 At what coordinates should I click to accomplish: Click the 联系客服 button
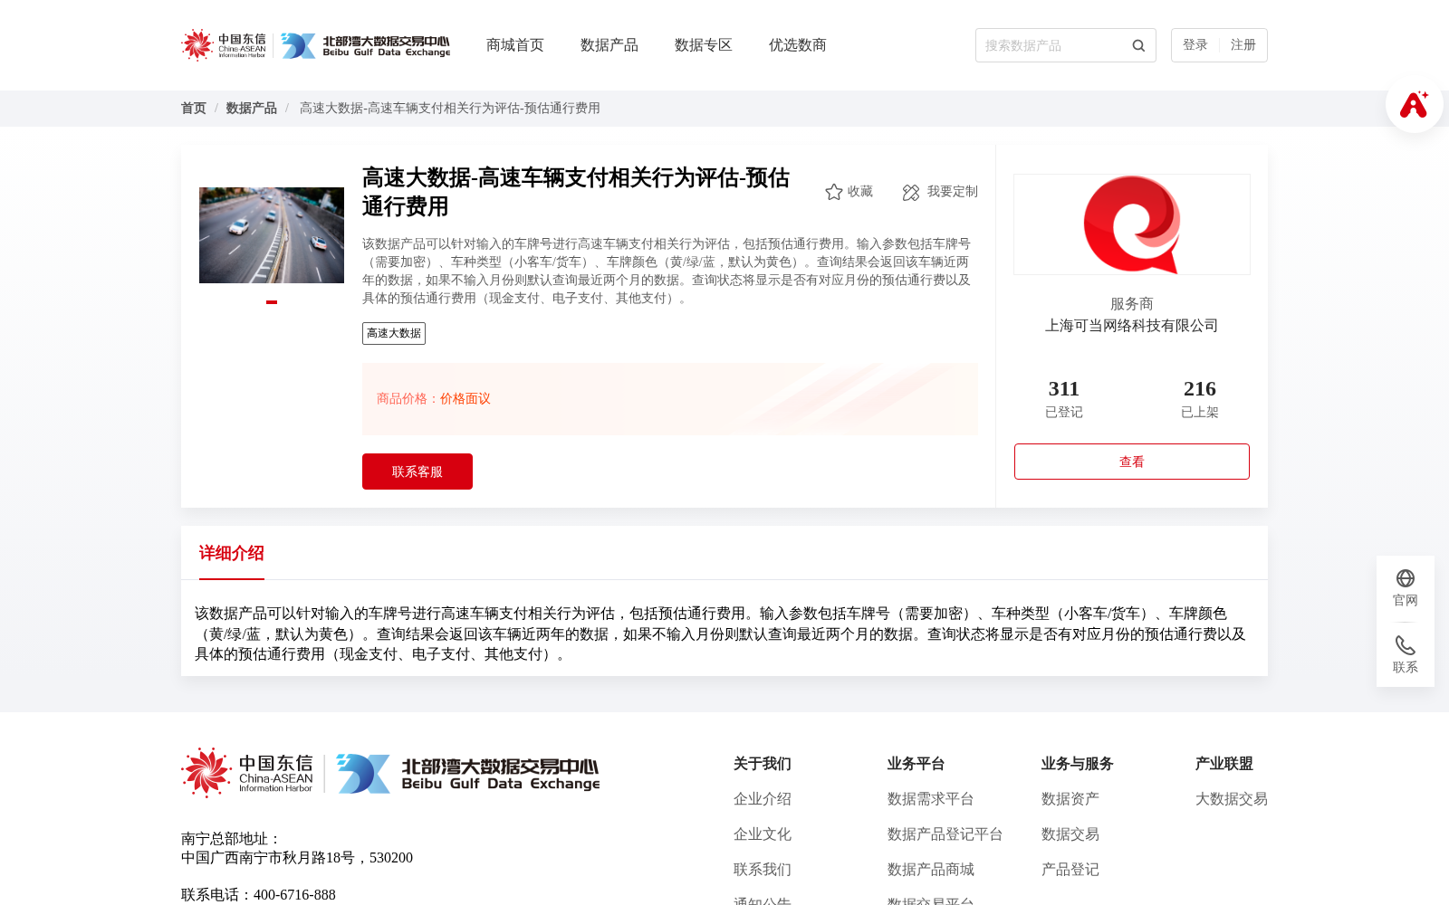point(417,472)
